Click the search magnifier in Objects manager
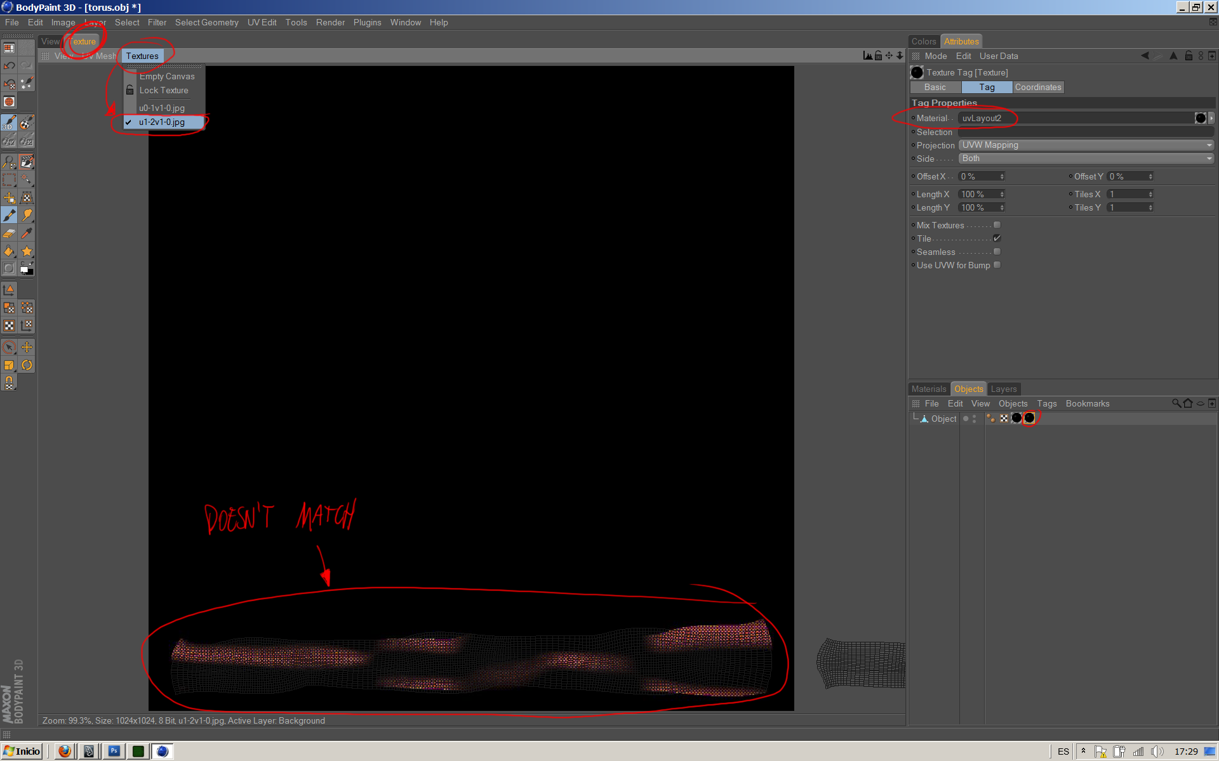1219x761 pixels. [1176, 403]
